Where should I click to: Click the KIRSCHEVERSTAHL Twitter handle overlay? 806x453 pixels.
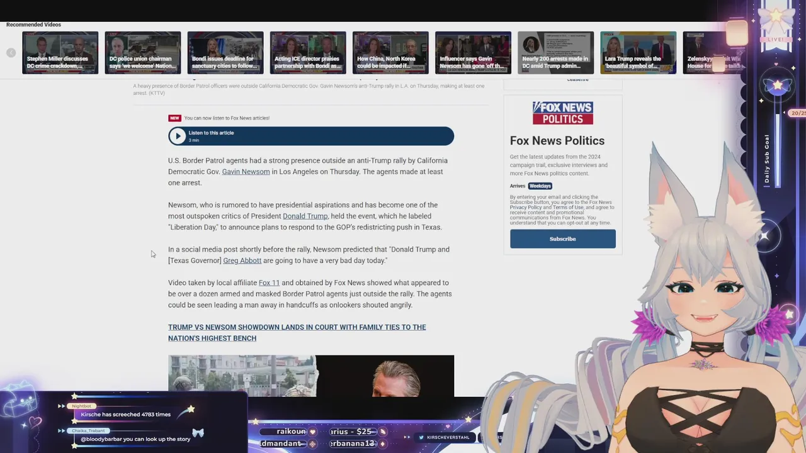point(444,437)
